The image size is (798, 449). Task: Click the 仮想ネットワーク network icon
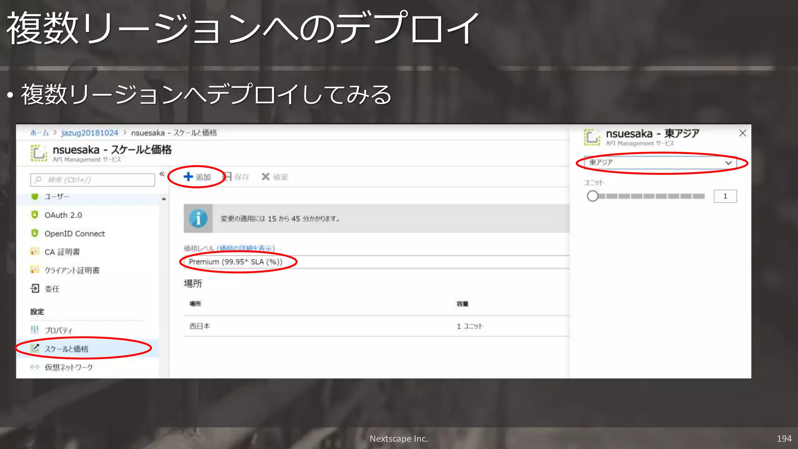[x=35, y=367]
